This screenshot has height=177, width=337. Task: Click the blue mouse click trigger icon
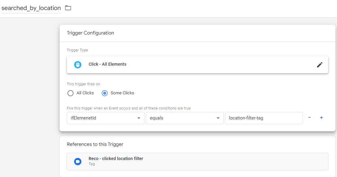pos(78,64)
